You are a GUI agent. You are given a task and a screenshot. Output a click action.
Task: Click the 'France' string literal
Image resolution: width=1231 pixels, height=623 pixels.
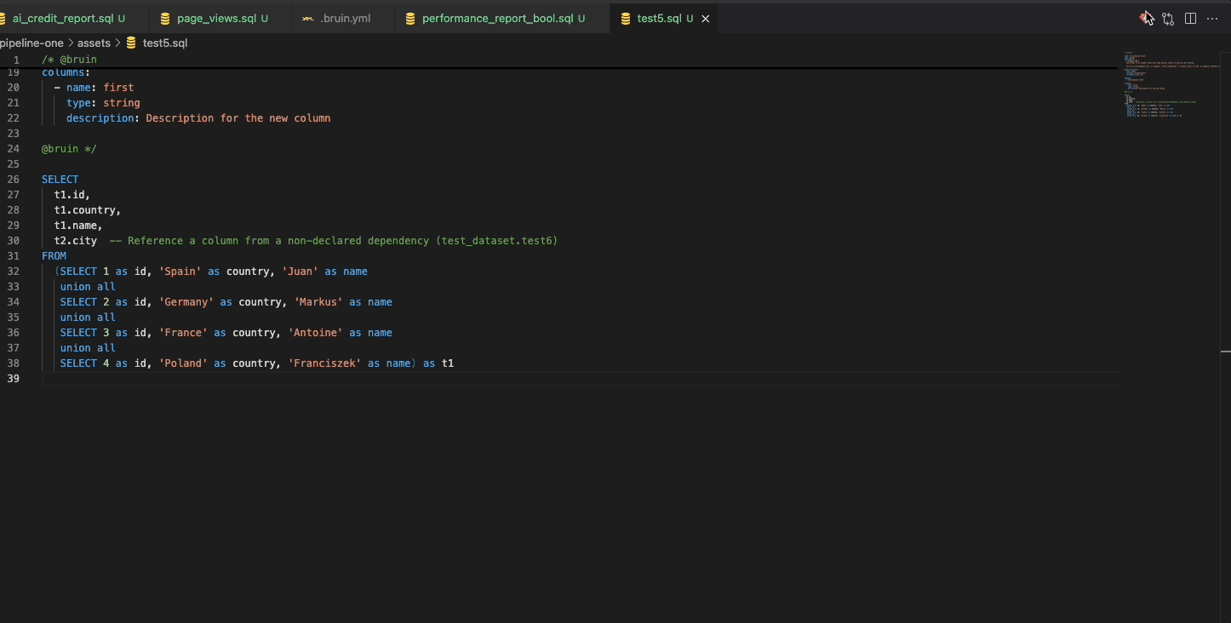pyautogui.click(x=183, y=333)
